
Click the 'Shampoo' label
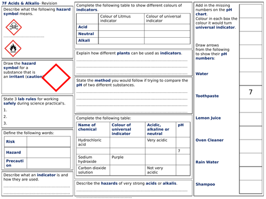(205, 184)
